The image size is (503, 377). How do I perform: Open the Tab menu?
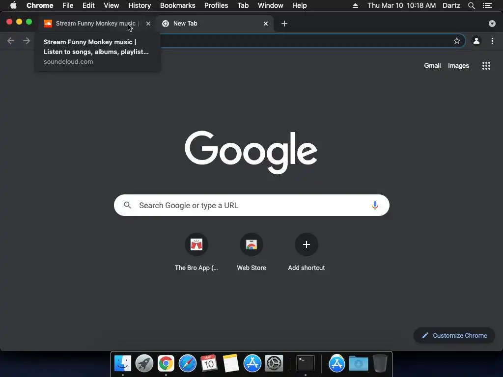(243, 5)
